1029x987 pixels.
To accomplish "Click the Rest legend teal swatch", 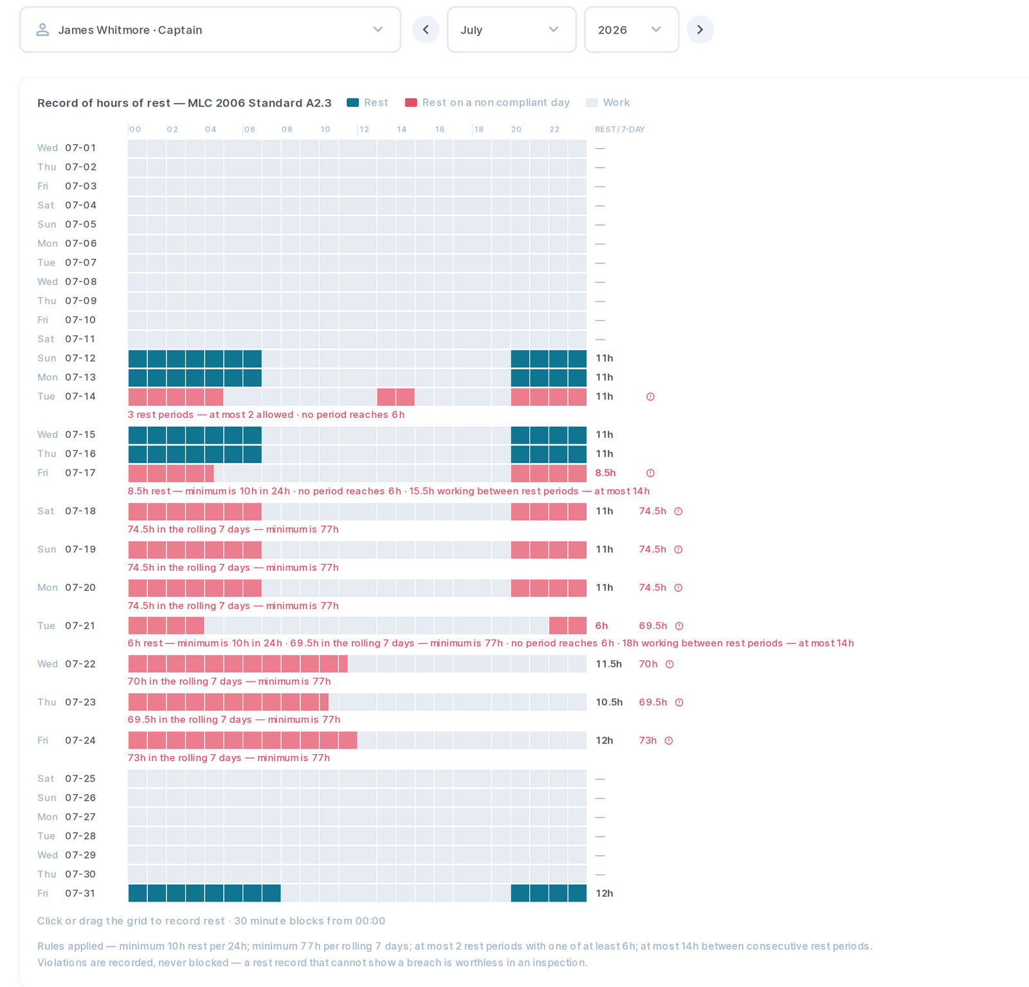I will pos(352,103).
